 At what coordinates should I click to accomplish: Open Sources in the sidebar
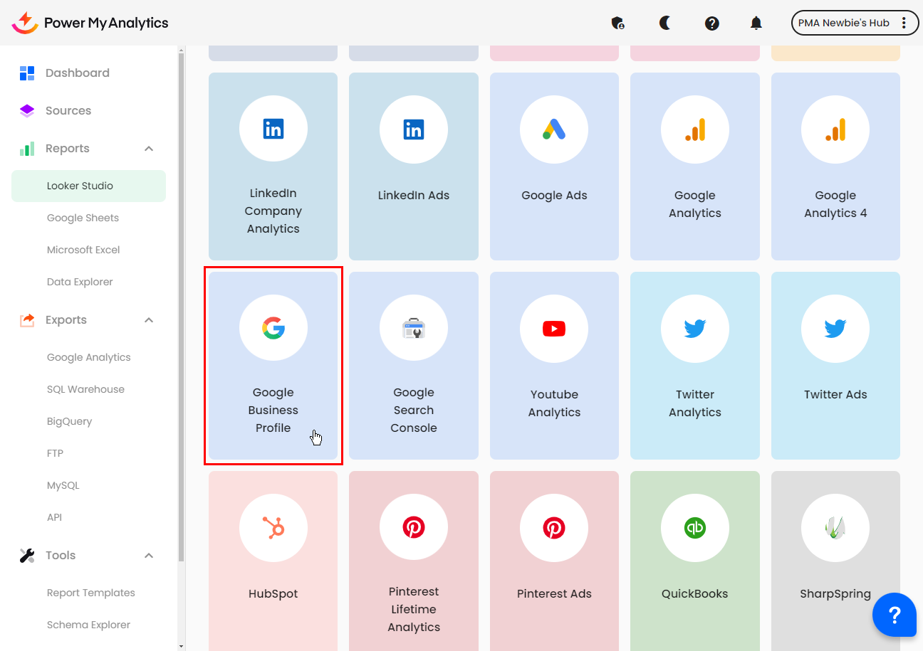coord(68,111)
